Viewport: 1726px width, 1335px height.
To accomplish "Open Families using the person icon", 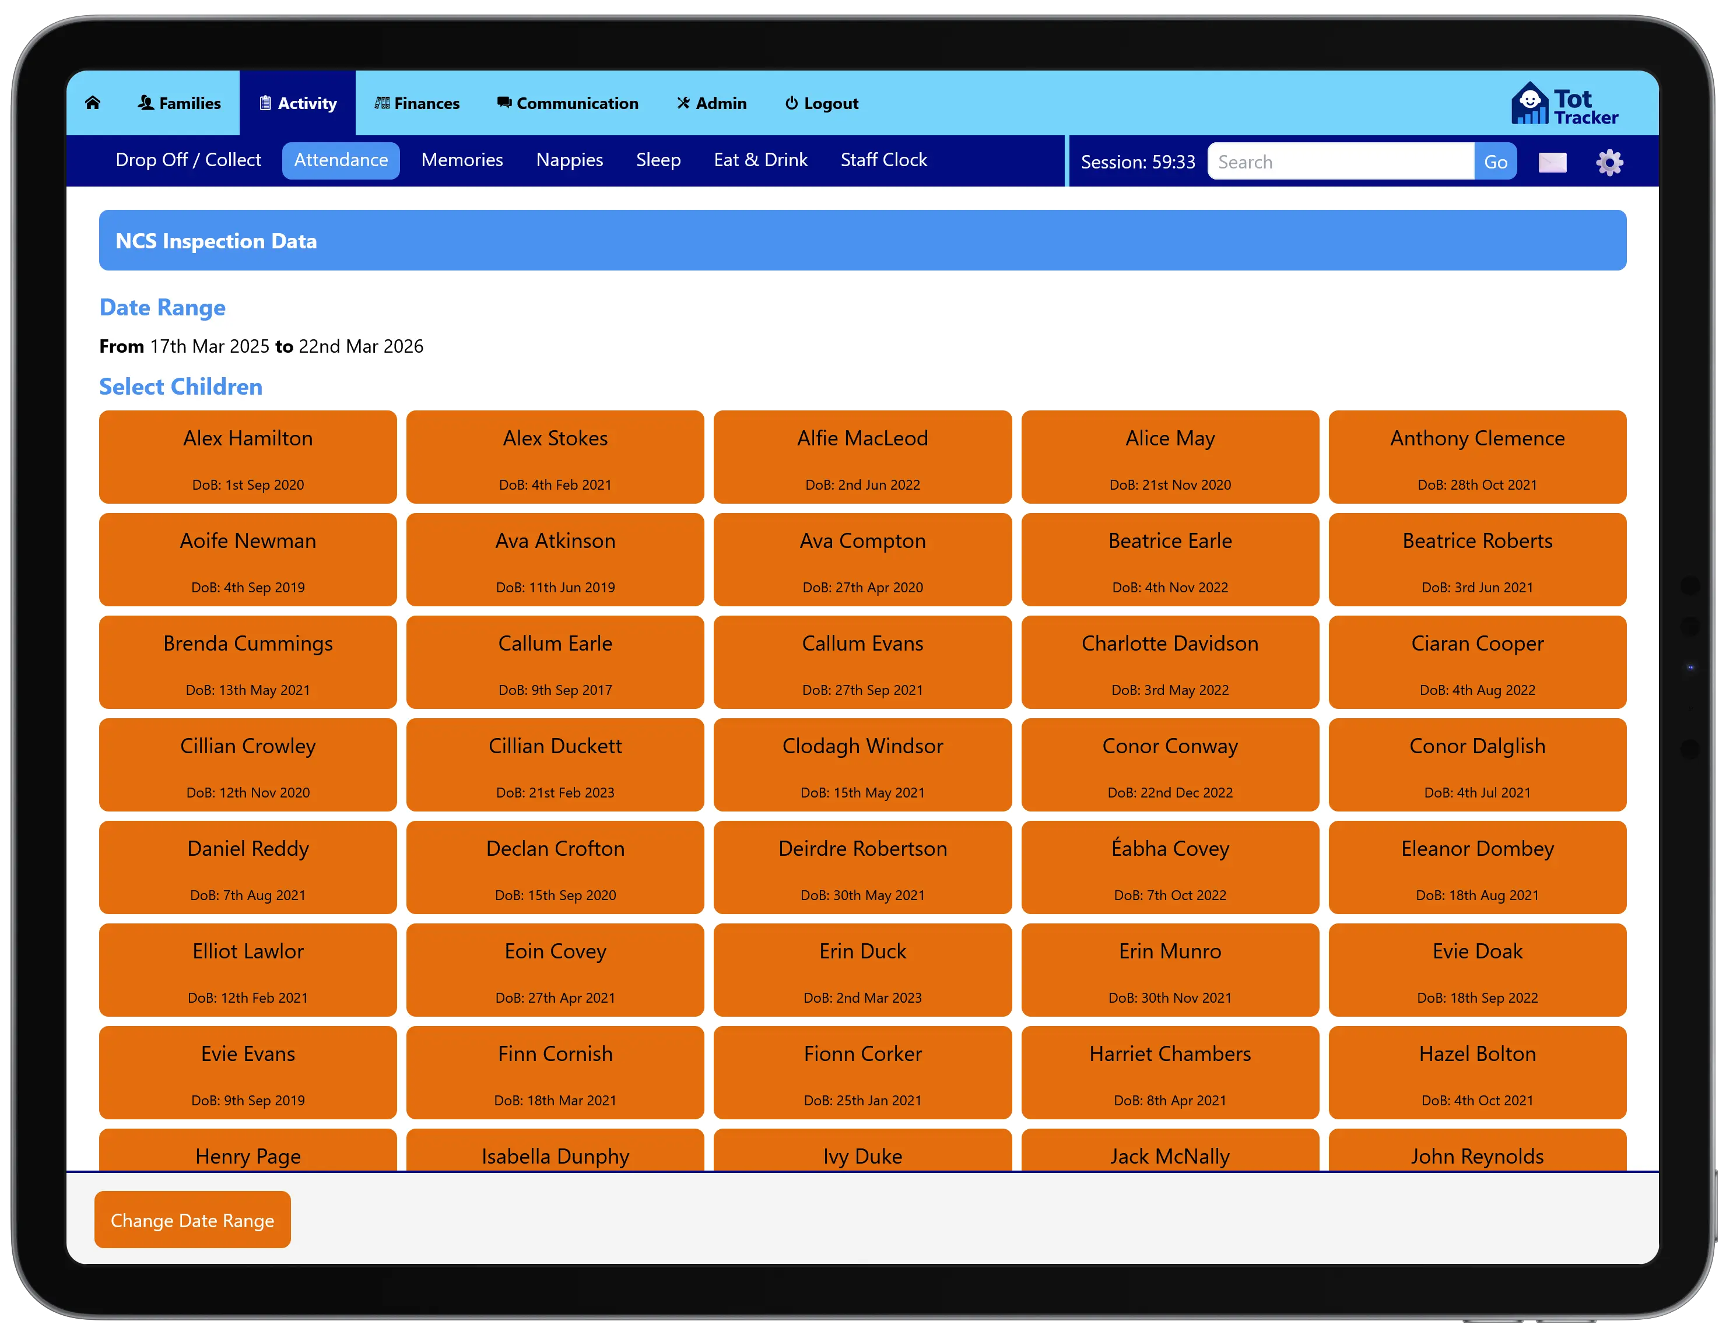I will [148, 103].
